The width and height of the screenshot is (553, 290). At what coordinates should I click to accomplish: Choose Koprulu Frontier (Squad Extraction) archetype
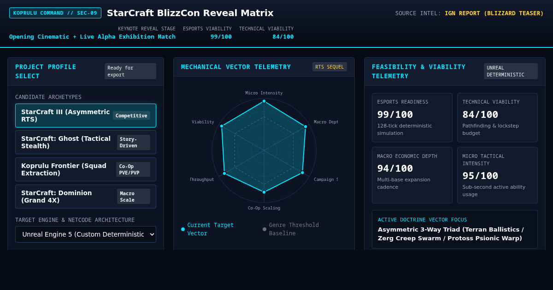point(86,169)
